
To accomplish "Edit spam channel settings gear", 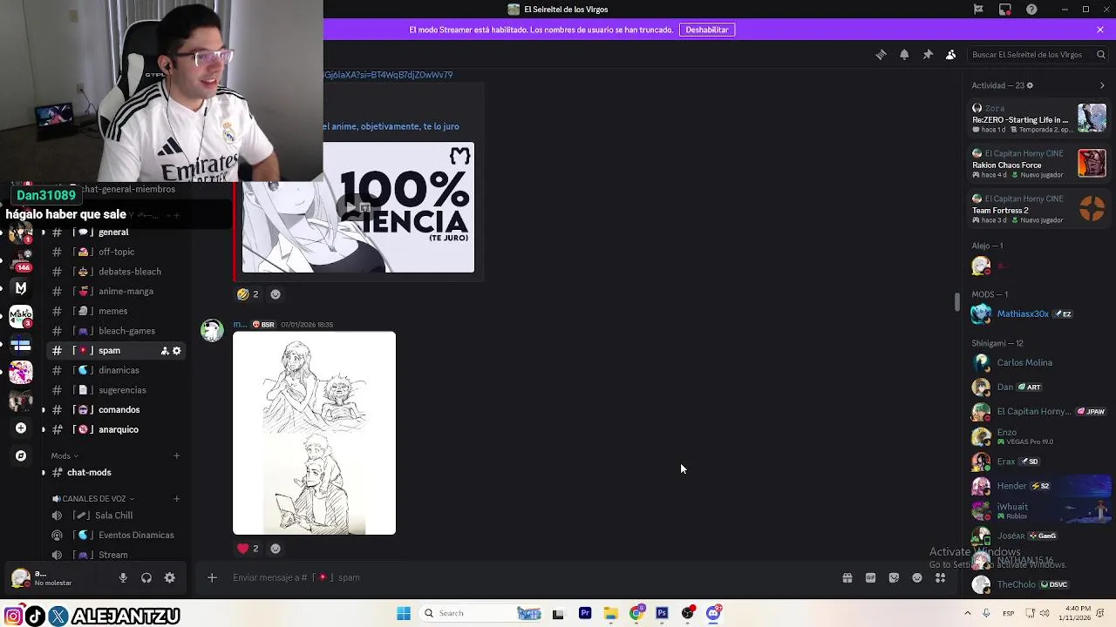I will tap(176, 351).
